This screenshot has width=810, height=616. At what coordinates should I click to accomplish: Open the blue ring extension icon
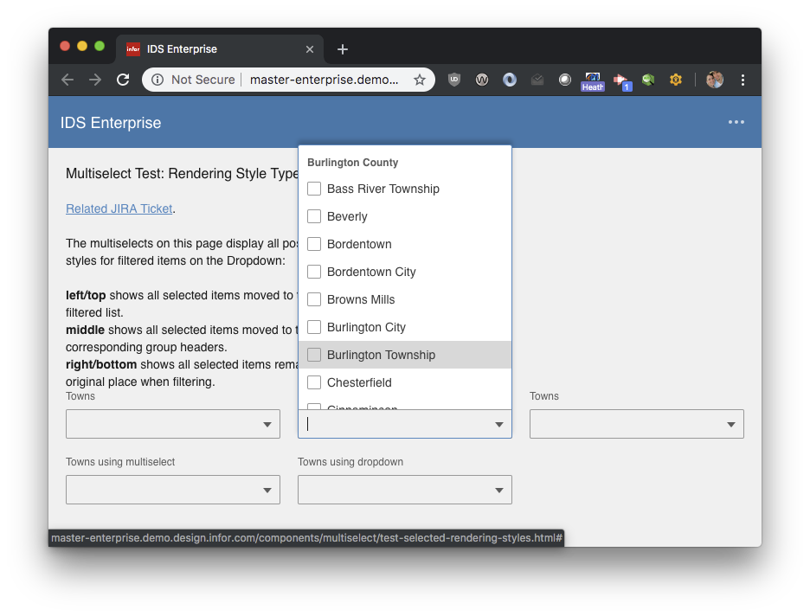(510, 80)
